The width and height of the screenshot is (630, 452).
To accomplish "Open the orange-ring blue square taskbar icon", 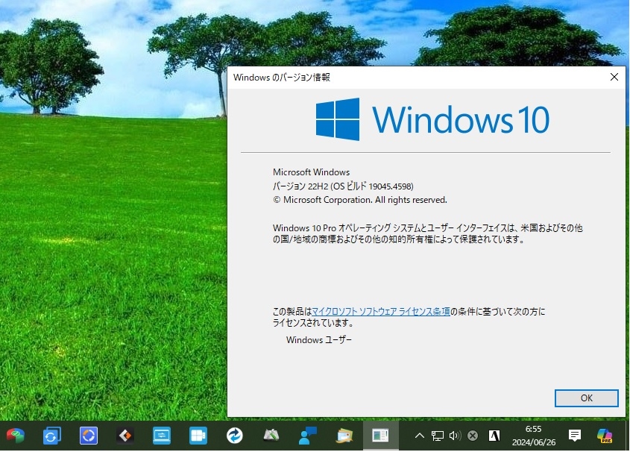I will pyautogui.click(x=89, y=436).
